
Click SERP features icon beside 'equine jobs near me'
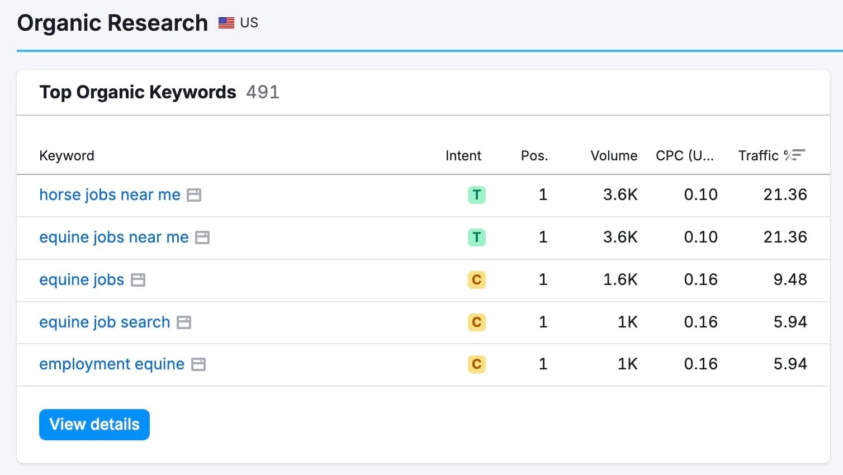pyautogui.click(x=202, y=237)
